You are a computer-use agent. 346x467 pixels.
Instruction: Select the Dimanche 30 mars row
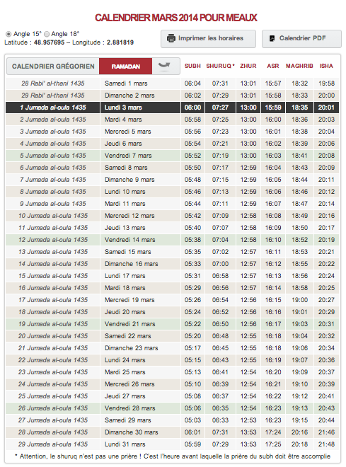tap(172, 432)
